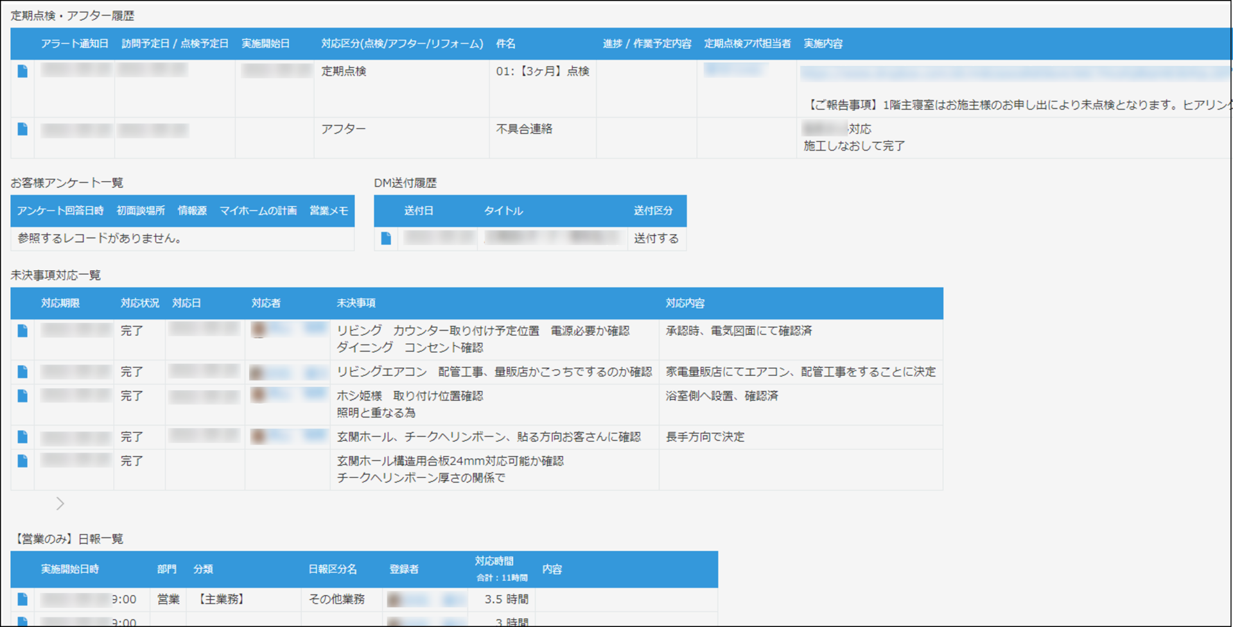Click the 未決事項 column header
The height and width of the screenshot is (627, 1233).
(356, 303)
